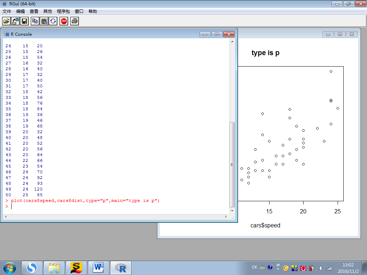This screenshot has height=275, width=367.
Task: Minimize the R Console window
Action: pos(205,34)
